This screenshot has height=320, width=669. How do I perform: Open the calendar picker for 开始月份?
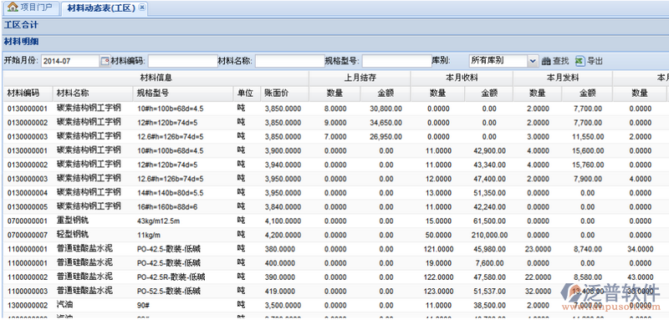pos(105,61)
